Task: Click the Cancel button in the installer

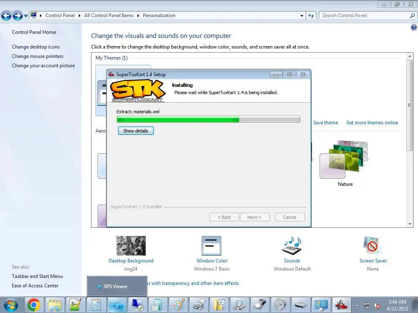Action: pyautogui.click(x=290, y=217)
